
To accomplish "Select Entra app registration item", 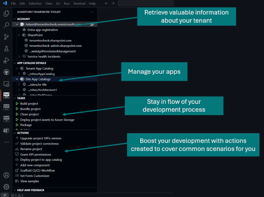I will point(43,30).
